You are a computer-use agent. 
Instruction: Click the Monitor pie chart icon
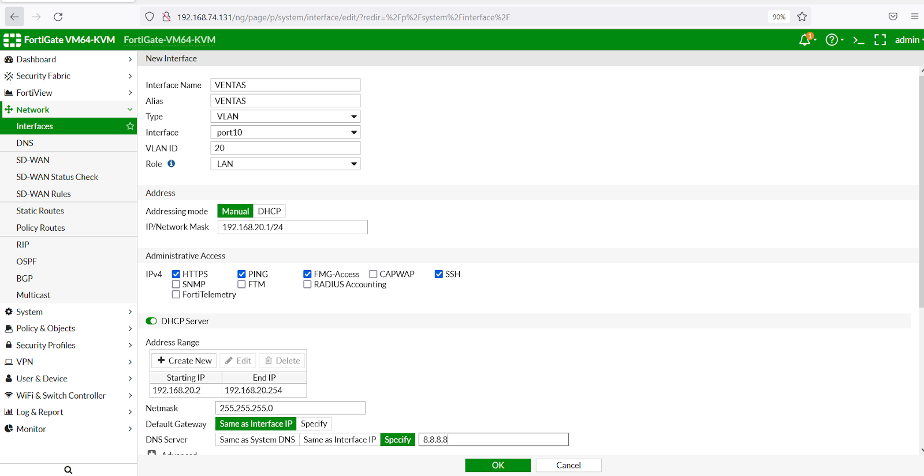pos(9,429)
